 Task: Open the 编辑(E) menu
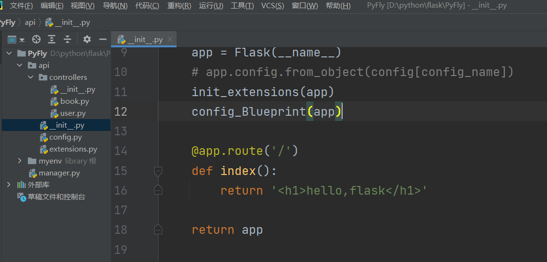tap(52, 6)
